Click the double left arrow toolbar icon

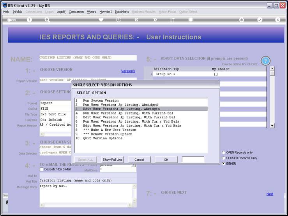pos(136,19)
